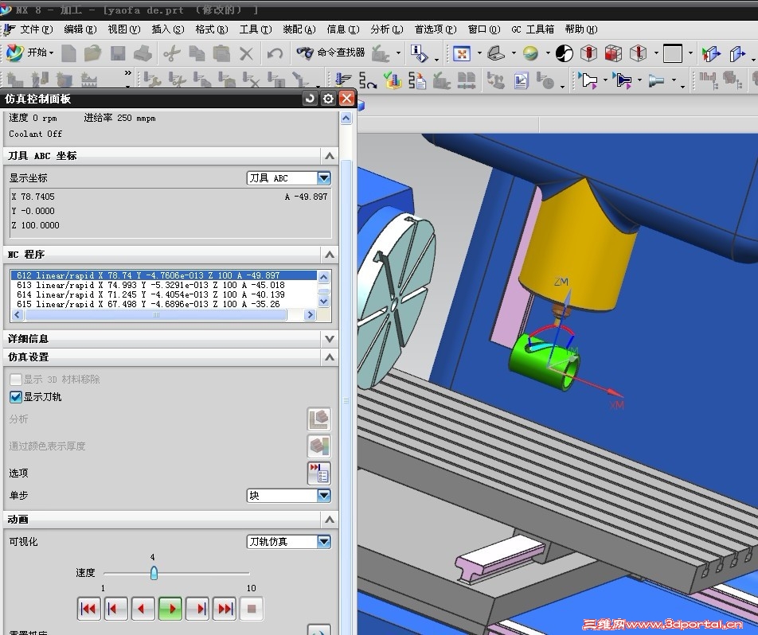Click the Delete X icon
This screenshot has height=635, width=758.
247,53
